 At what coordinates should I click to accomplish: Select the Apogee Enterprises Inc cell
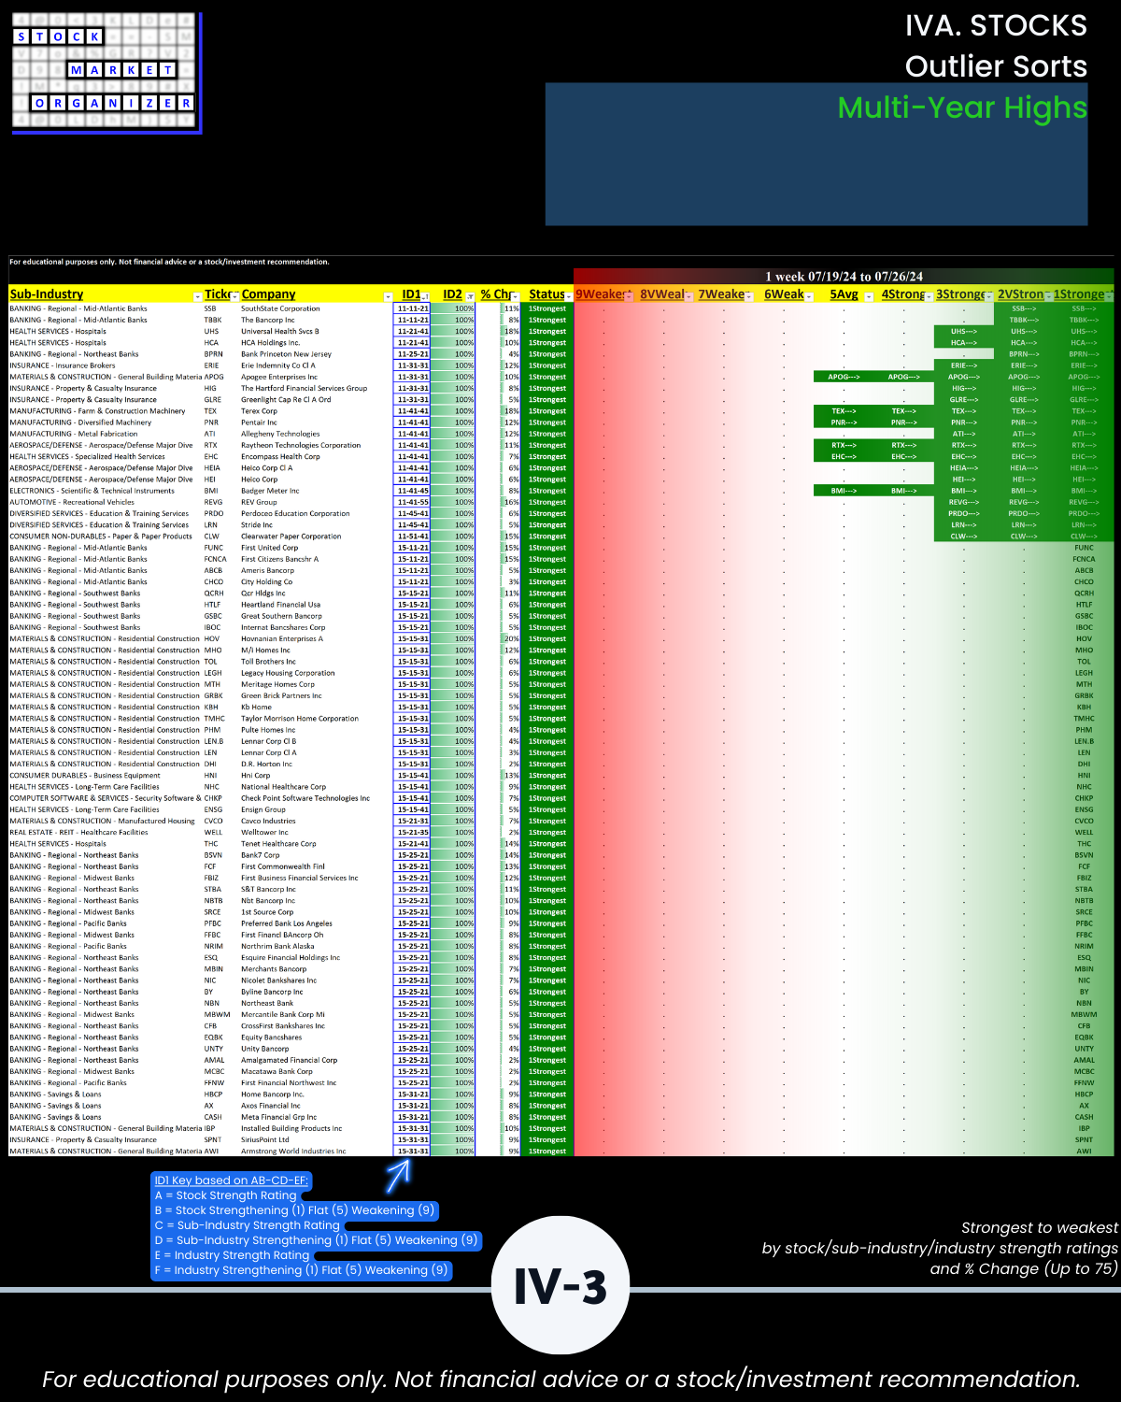[316, 377]
